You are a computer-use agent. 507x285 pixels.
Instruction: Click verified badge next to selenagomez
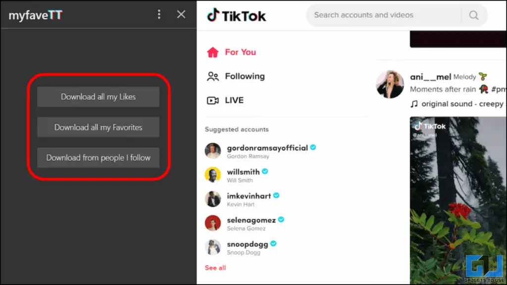(x=281, y=219)
